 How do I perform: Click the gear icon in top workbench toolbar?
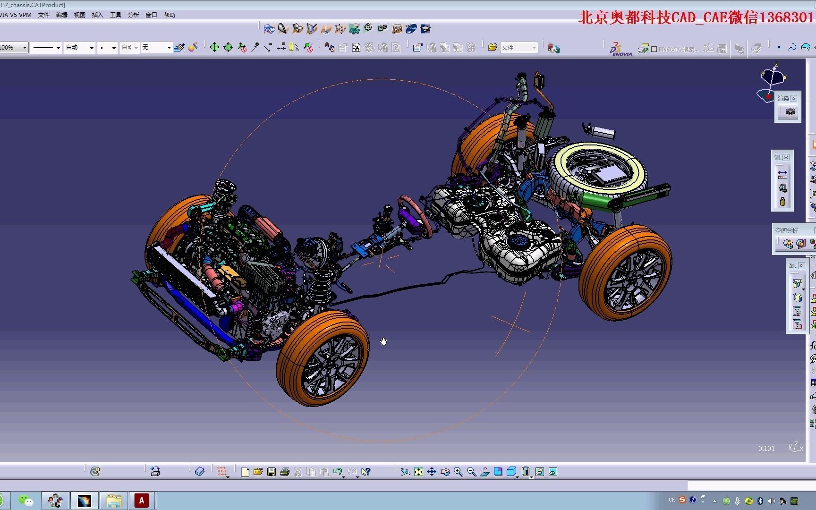[368, 28]
